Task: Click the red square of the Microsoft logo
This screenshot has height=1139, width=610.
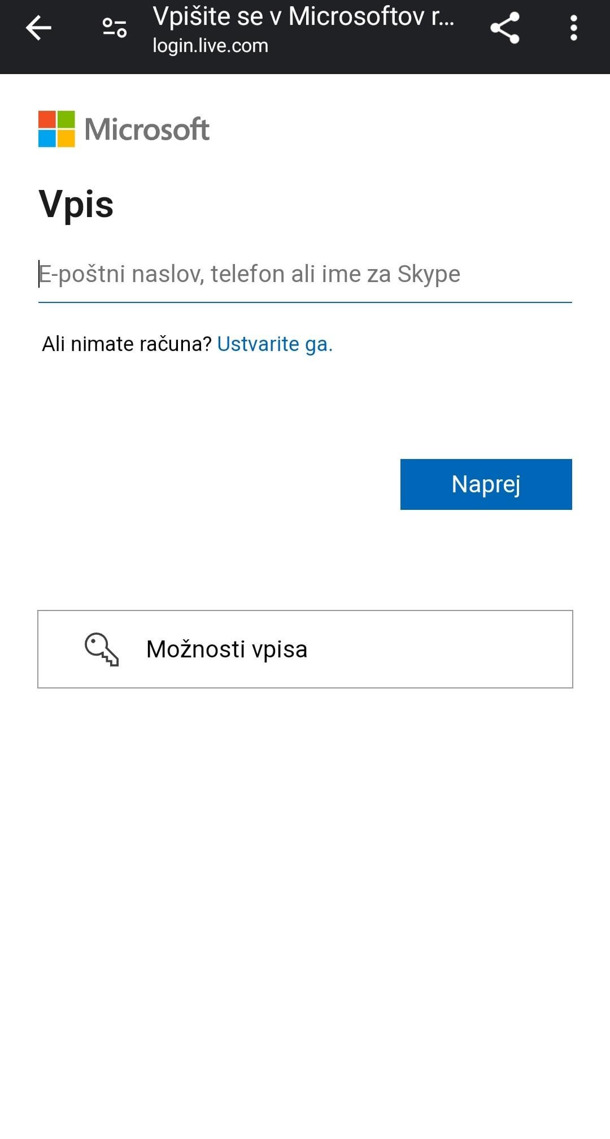Action: 47,119
